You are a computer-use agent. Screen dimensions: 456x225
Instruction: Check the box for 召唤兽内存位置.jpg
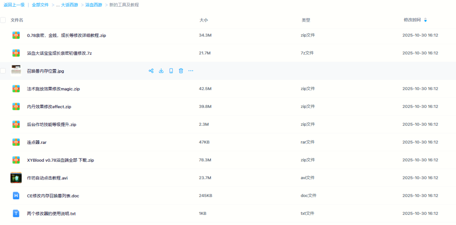[3, 71]
